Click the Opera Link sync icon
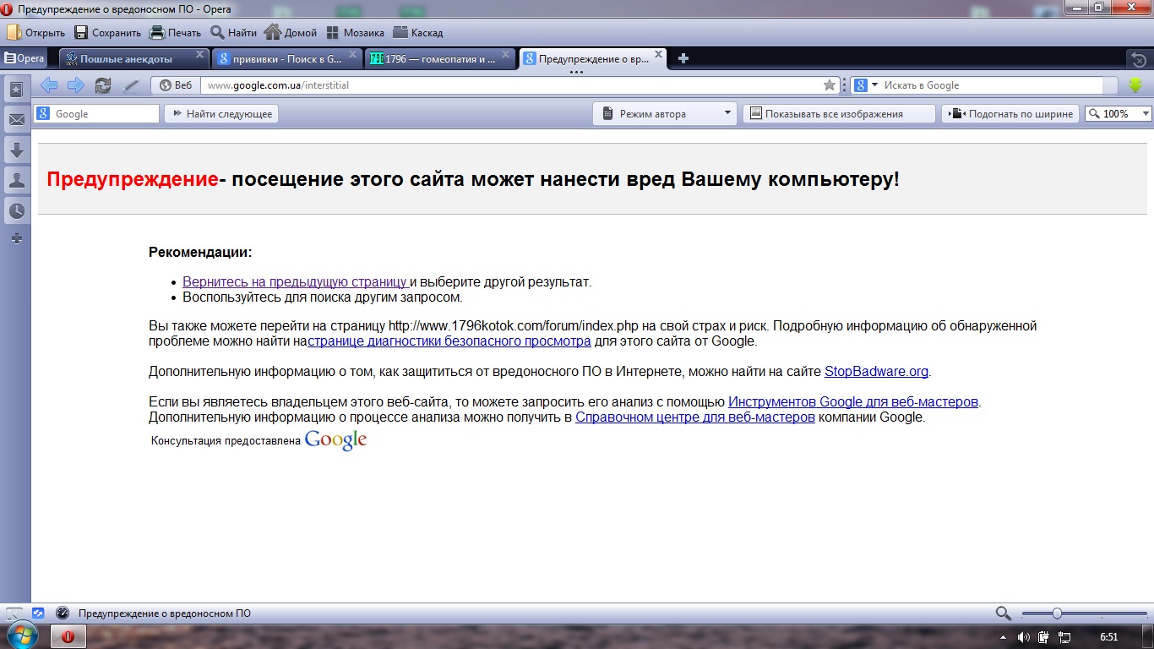The image size is (1154, 649). pyautogui.click(x=38, y=614)
